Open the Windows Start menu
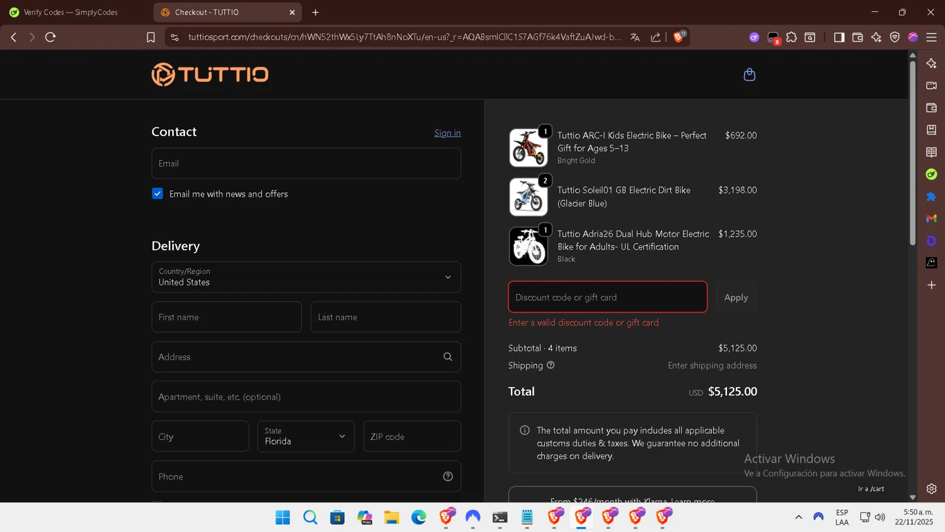 coord(283,518)
